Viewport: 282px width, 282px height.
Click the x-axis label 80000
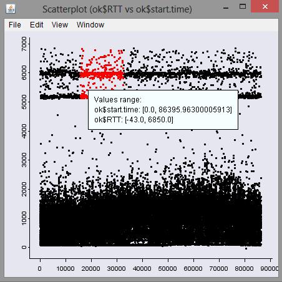coord(244,268)
